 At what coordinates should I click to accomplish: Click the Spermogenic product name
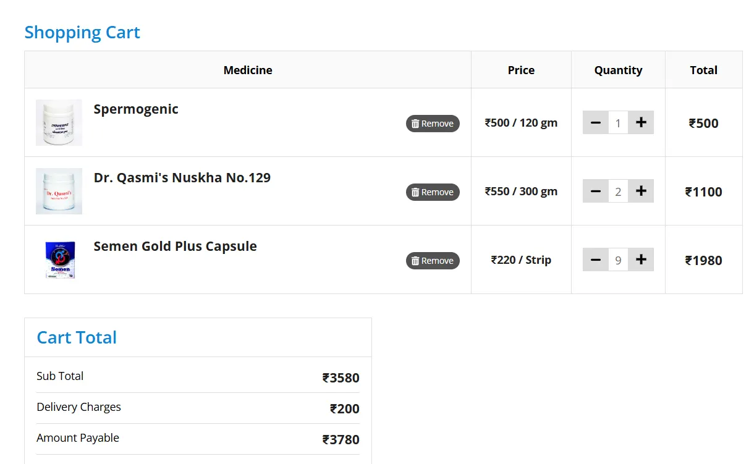click(136, 109)
